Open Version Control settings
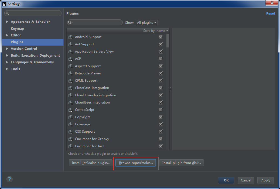This screenshot has width=280, height=189. (x=24, y=49)
